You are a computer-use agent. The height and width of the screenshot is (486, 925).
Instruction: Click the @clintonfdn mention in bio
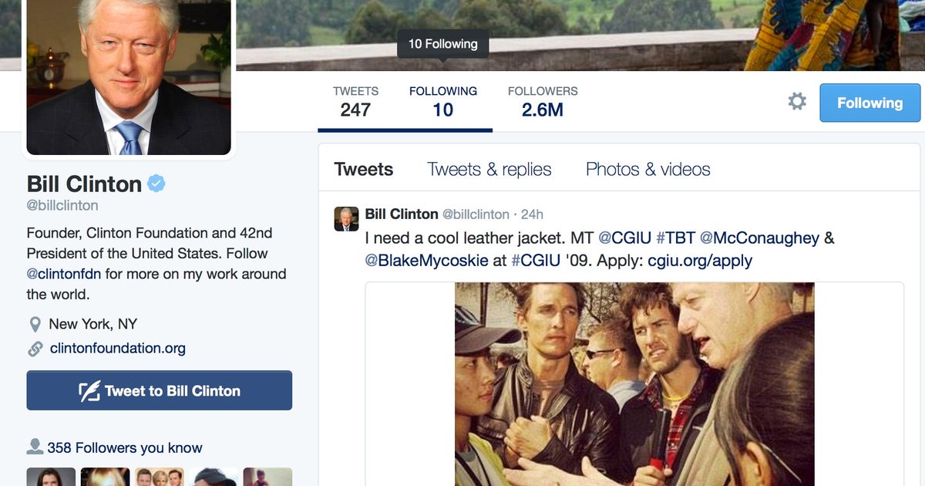click(x=64, y=274)
